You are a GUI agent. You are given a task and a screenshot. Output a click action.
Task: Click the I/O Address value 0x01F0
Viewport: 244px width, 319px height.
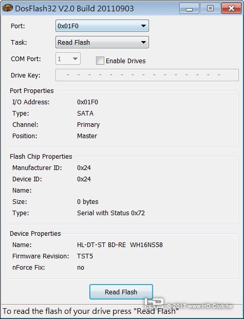coord(87,102)
